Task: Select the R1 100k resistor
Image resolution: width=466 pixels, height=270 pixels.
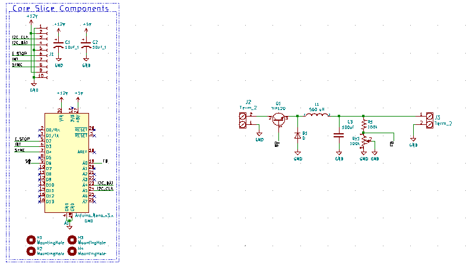Action: pyautogui.click(x=363, y=124)
